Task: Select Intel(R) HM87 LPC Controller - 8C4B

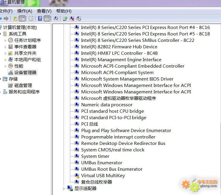Action: pyautogui.click(x=119, y=53)
